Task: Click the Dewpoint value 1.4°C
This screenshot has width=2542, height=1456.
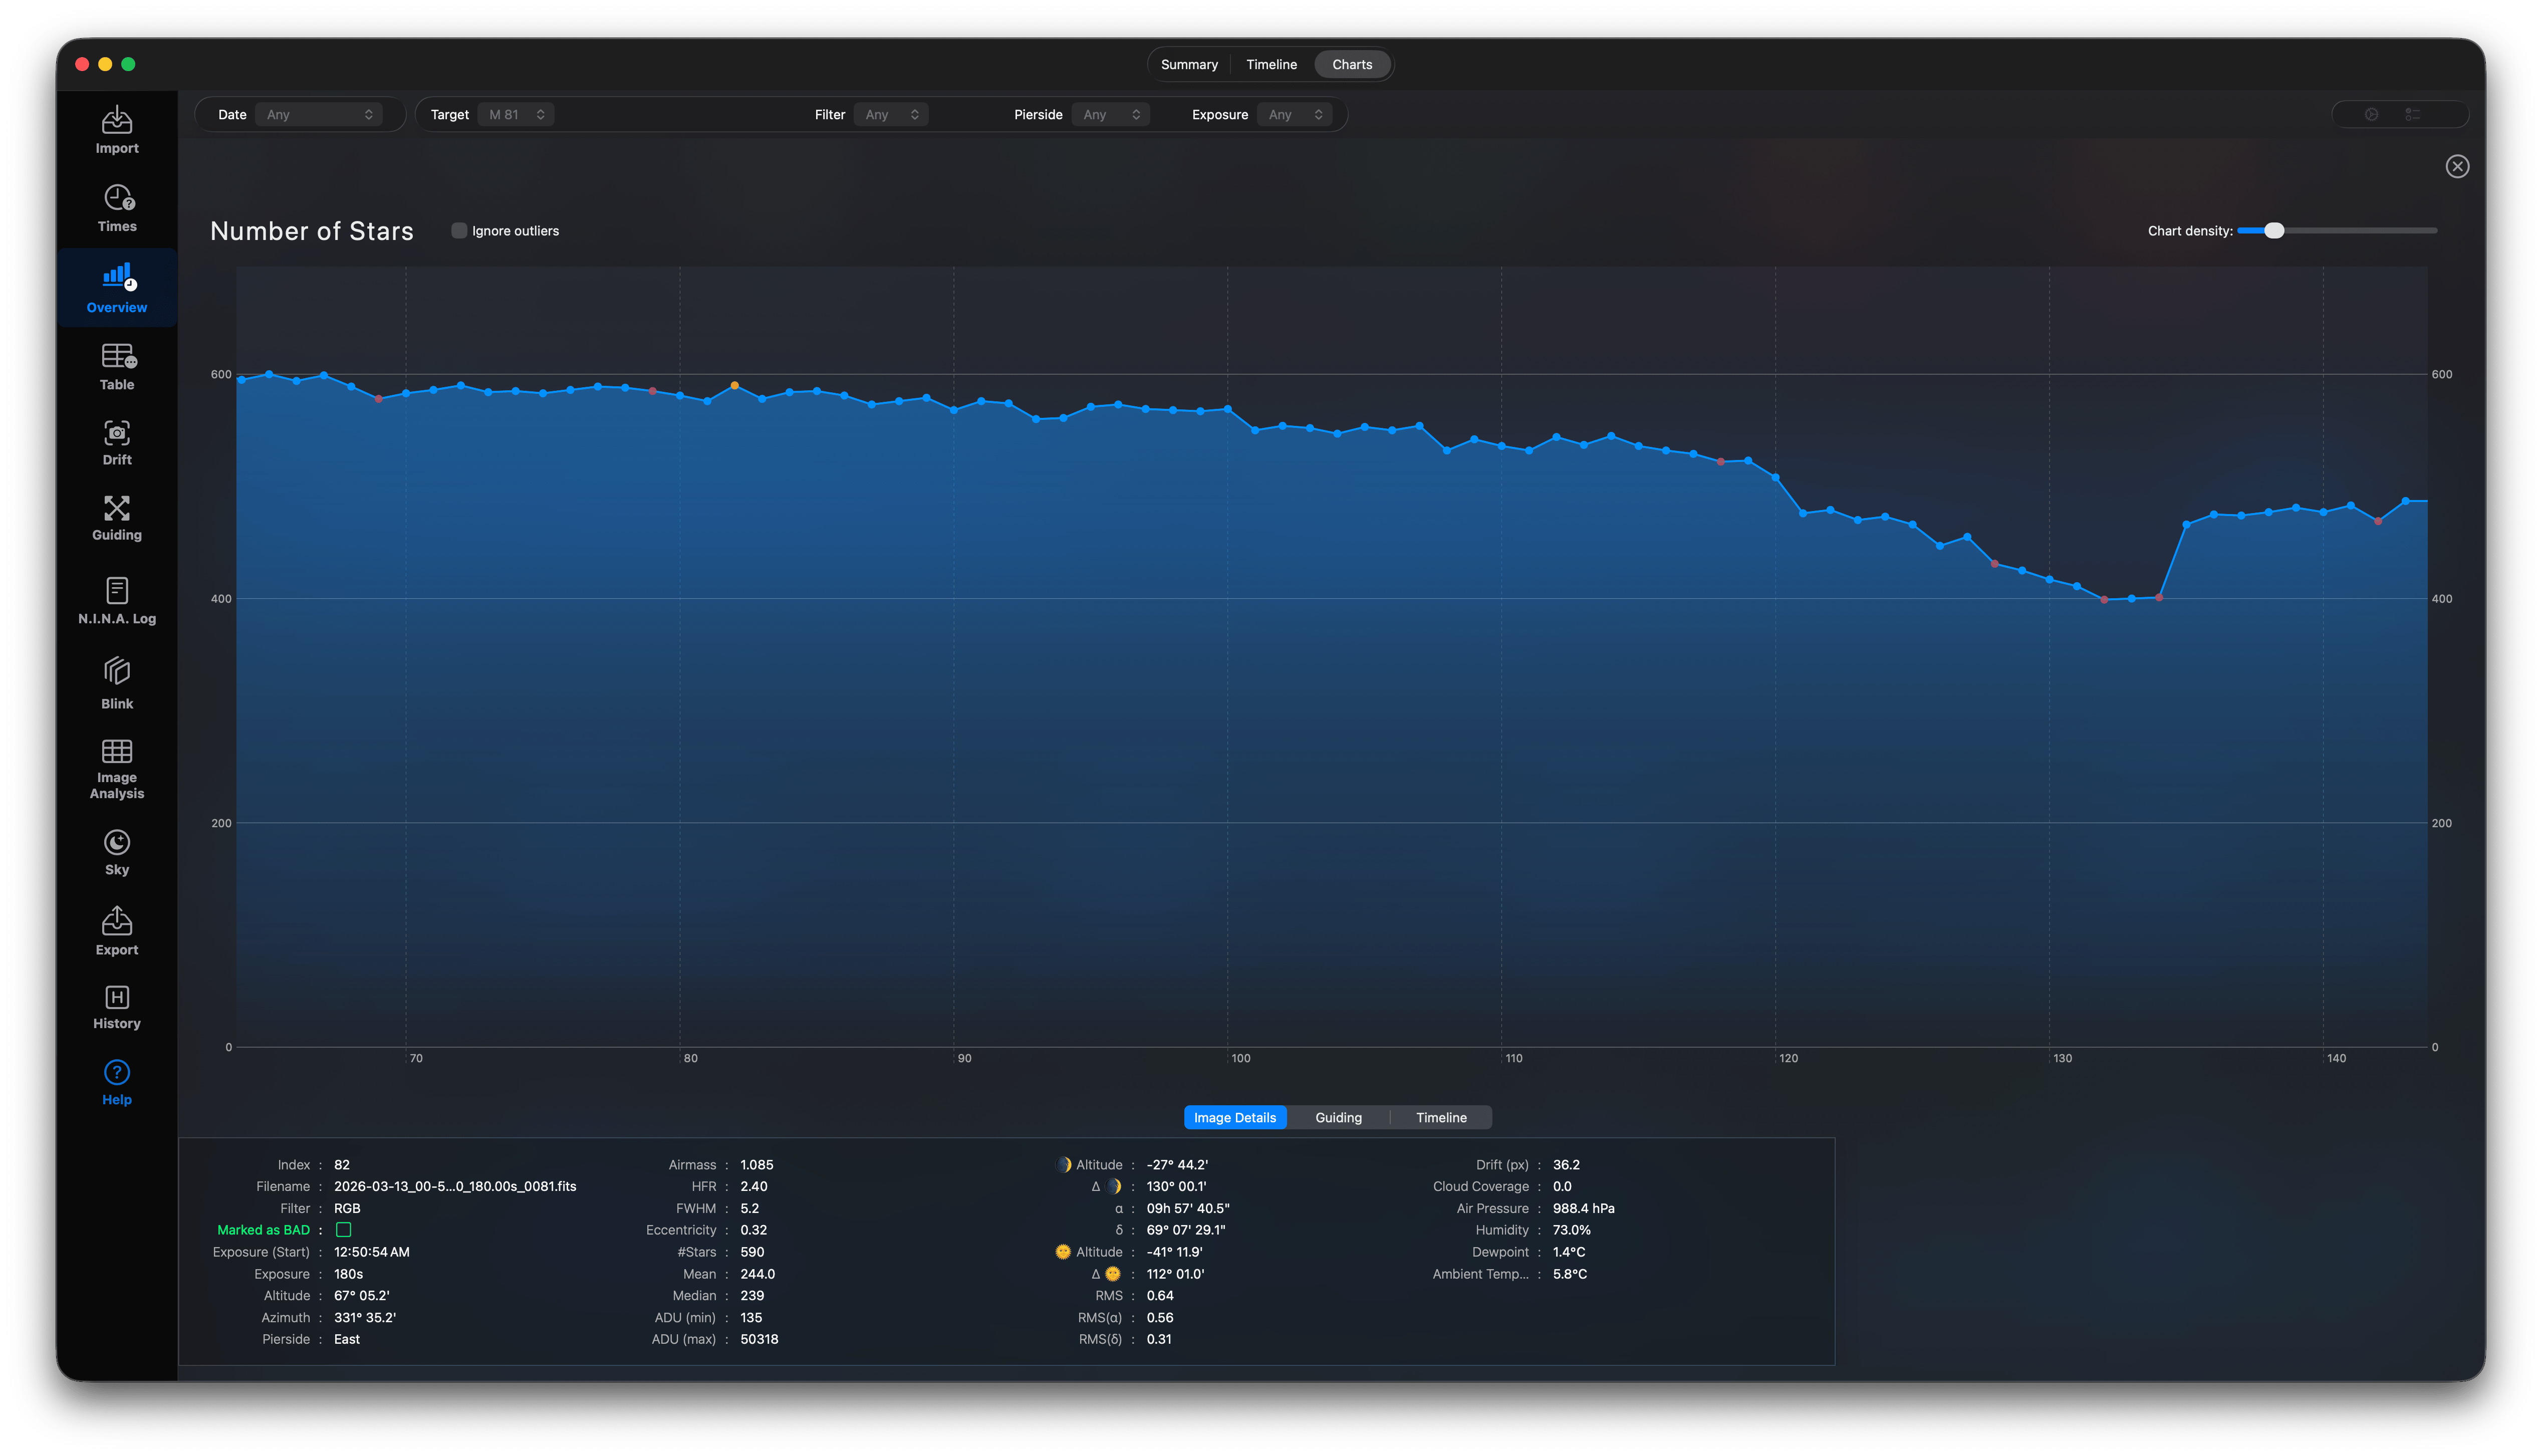Action: click(1569, 1252)
